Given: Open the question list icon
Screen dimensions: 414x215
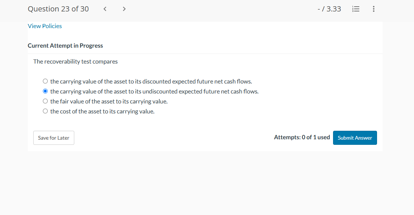Looking at the screenshot, I should tap(356, 9).
